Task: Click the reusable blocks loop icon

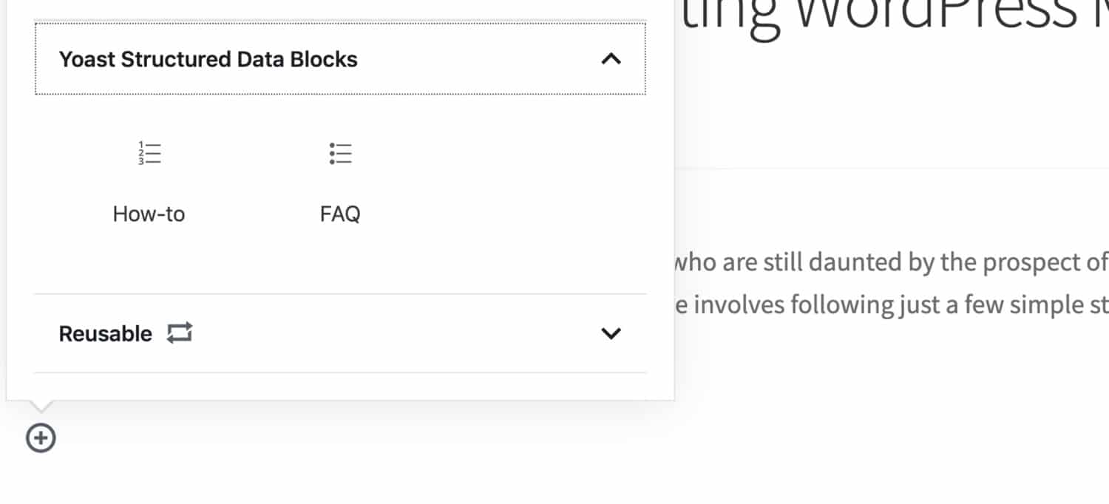Action: pos(180,333)
